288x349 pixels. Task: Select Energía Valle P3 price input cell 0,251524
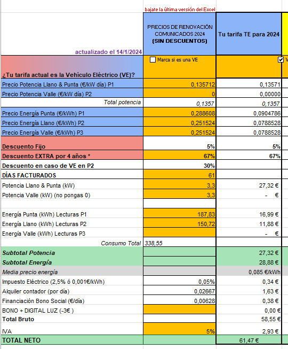(180, 133)
